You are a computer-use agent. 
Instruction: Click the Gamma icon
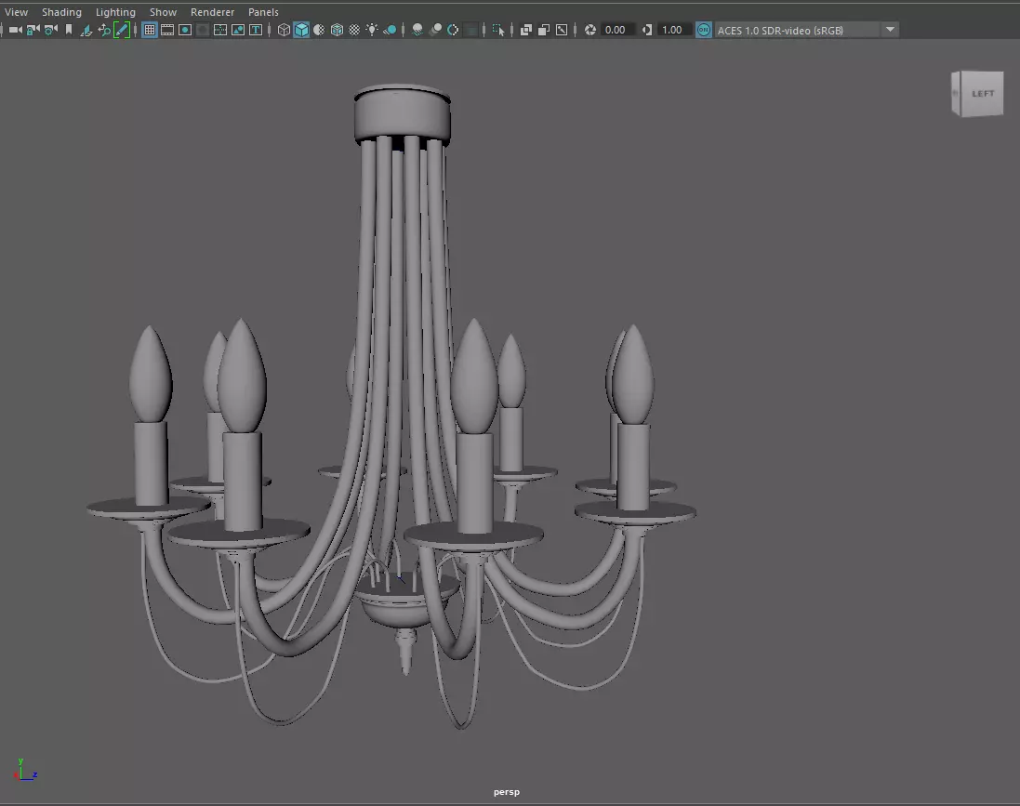click(646, 29)
